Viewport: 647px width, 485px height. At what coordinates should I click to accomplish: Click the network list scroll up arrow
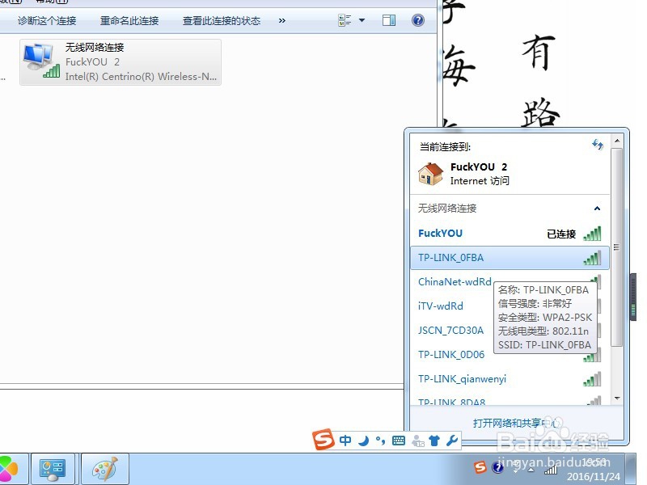coord(617,141)
